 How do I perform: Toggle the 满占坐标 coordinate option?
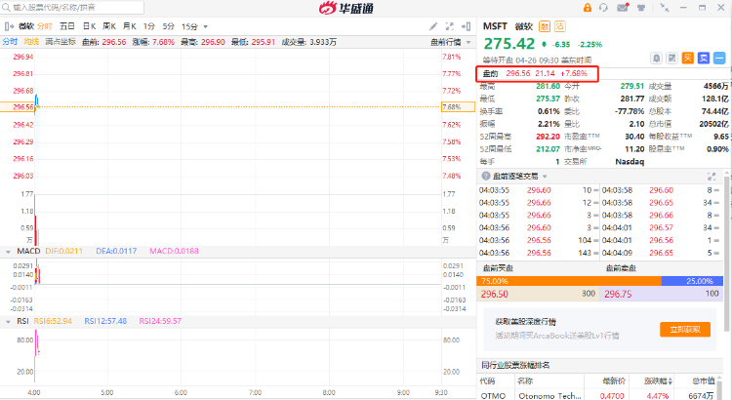61,42
